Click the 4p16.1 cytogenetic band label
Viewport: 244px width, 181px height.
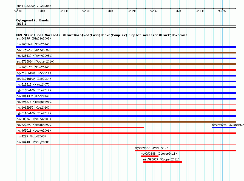(x=21, y=24)
